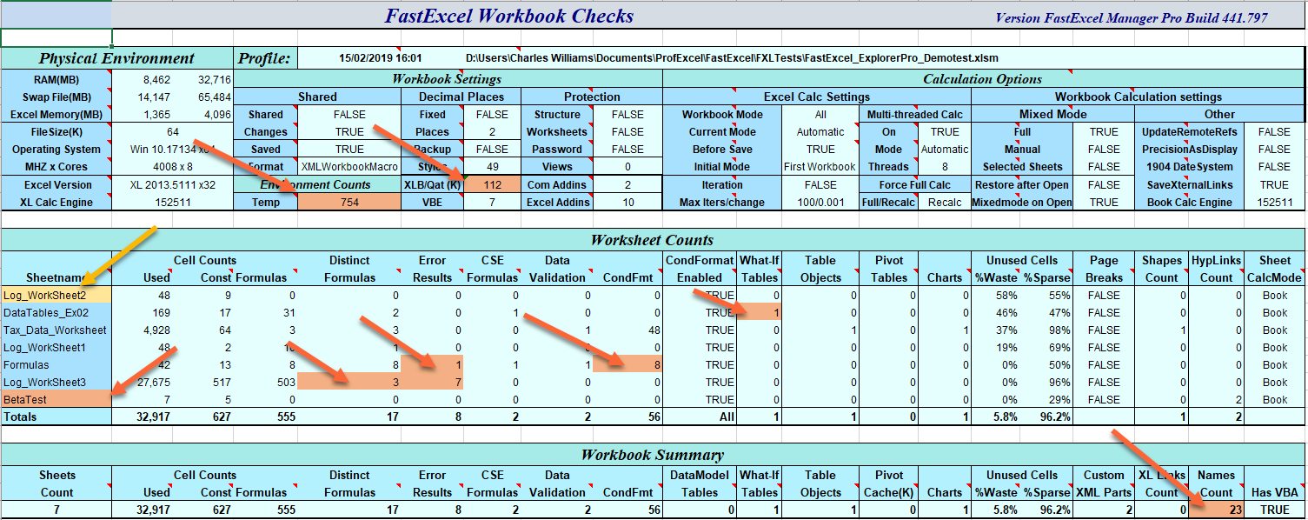1308x520 pixels.
Task: Select the "FileSize(K)" label cell
Action: 56,132
